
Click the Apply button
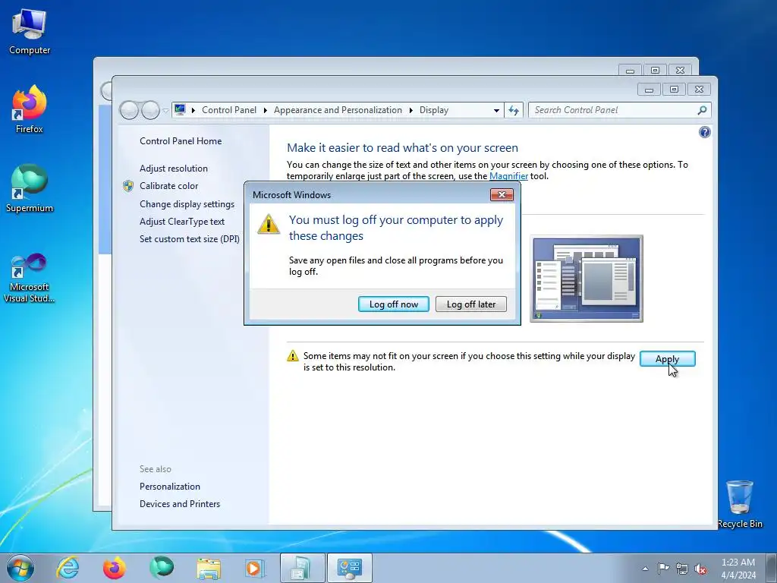[x=667, y=358]
